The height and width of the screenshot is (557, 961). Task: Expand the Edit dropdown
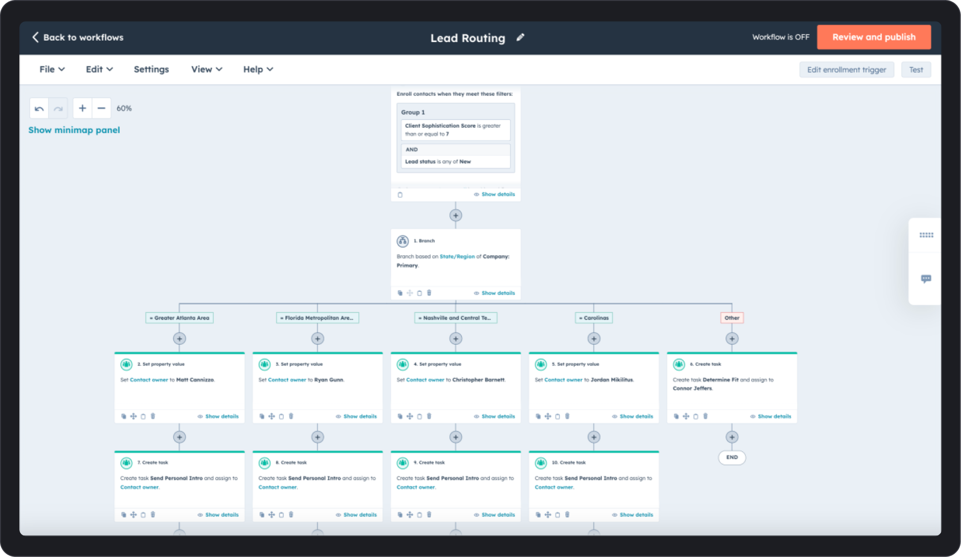(x=98, y=69)
